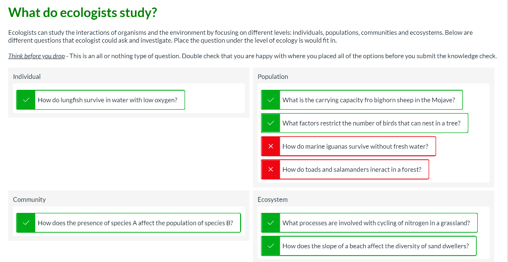This screenshot has height=262, width=508.
Task: Select the lungfish low oxygen answer card
Action: (x=108, y=100)
